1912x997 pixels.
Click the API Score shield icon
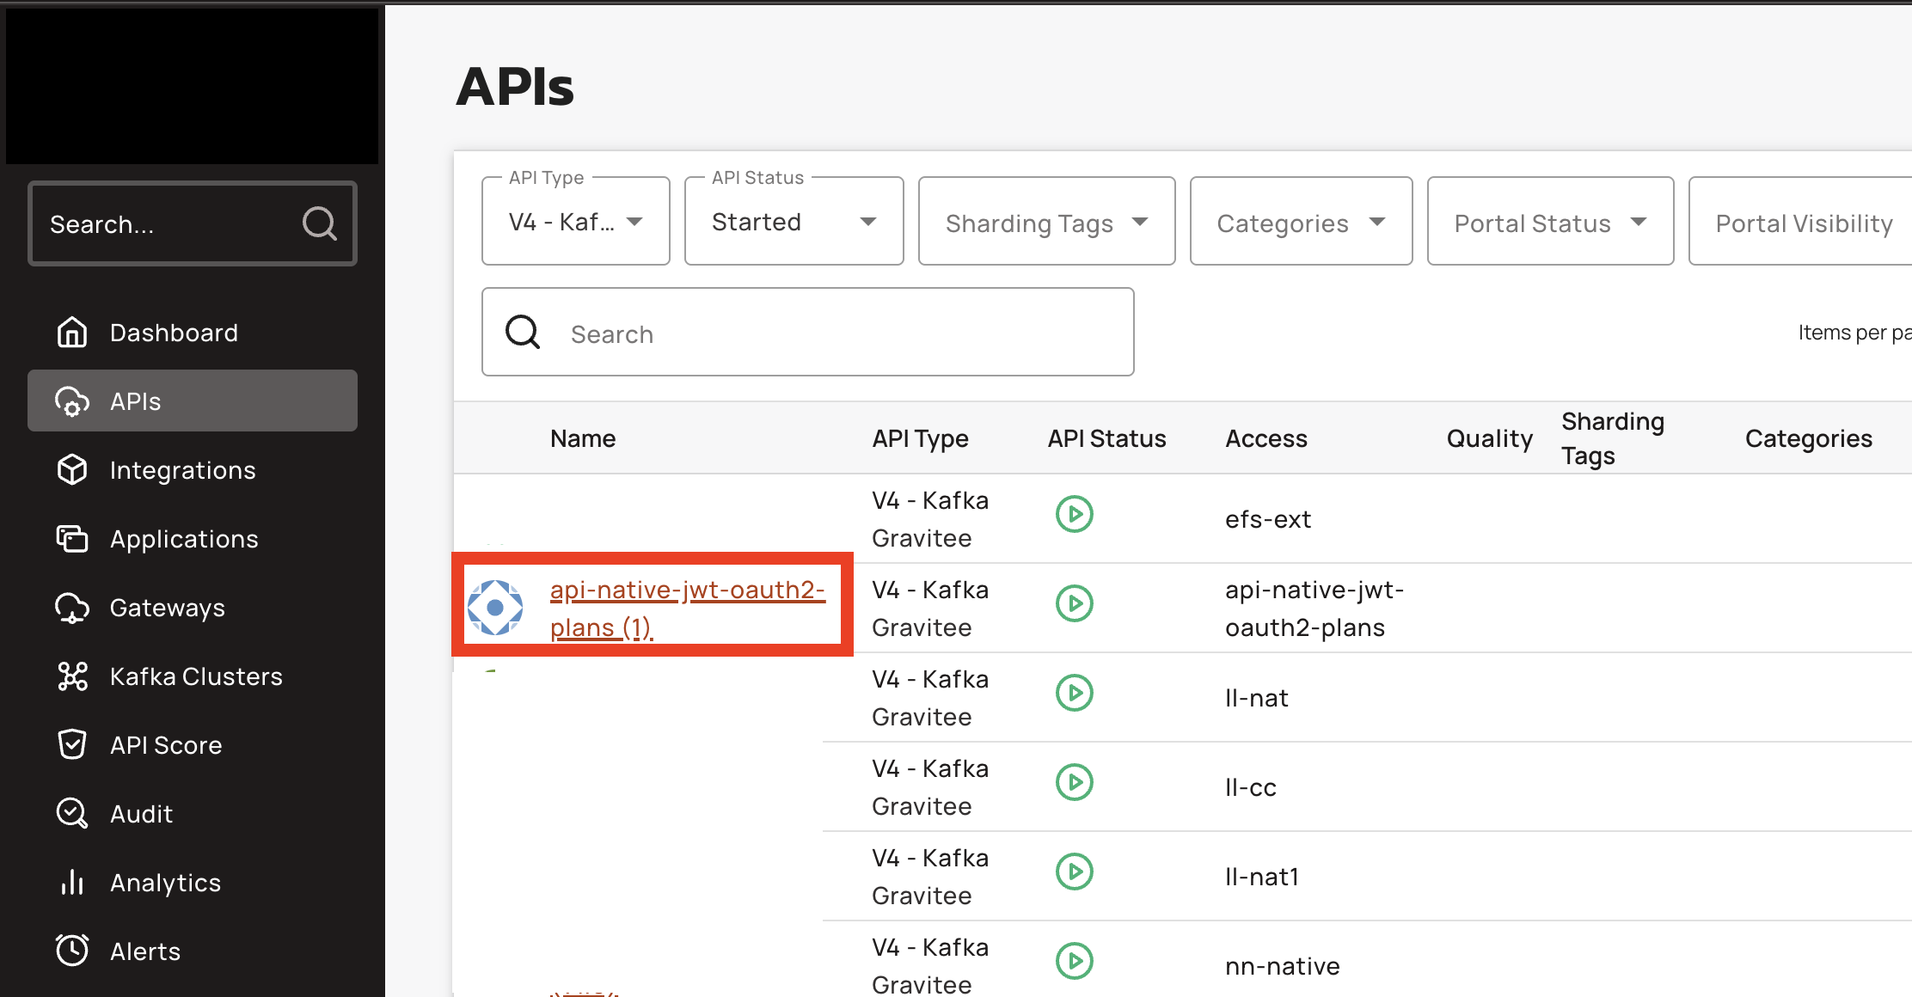72,745
